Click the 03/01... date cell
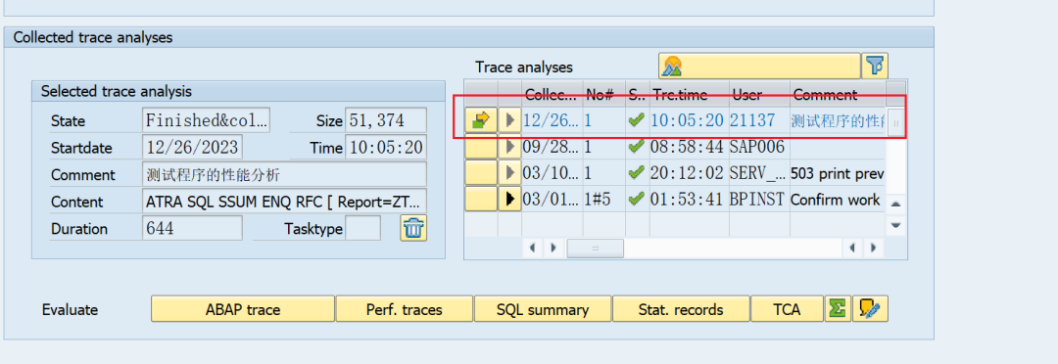The image size is (1058, 364). [552, 199]
